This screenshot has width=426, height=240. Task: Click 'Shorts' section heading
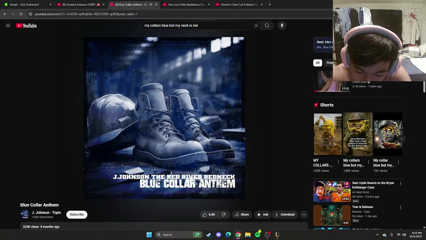[327, 105]
